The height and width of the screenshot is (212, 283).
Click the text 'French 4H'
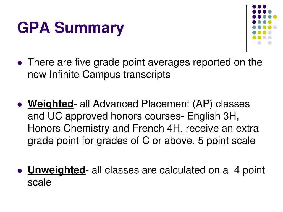click(x=156, y=128)
